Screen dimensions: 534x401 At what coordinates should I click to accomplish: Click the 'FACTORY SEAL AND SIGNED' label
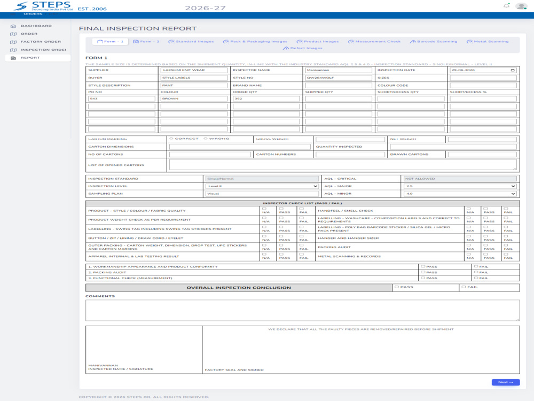pos(234,369)
